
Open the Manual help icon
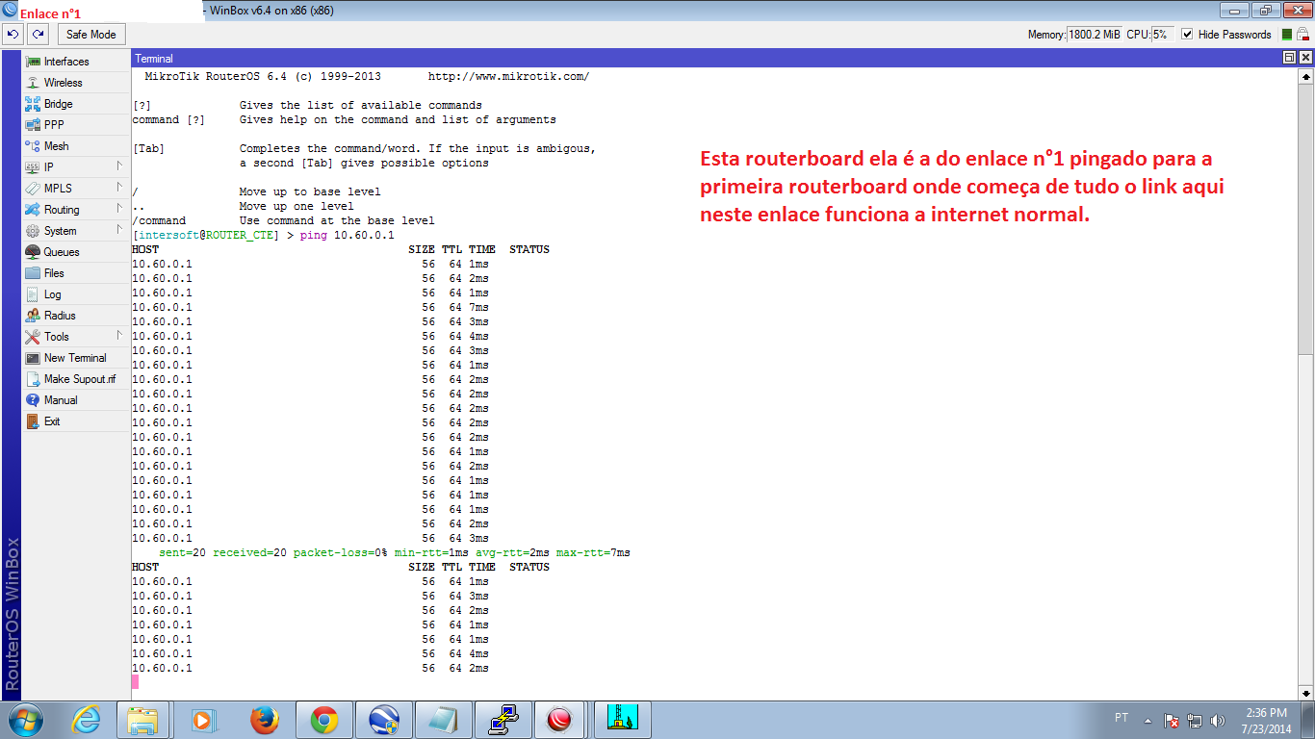click(x=33, y=400)
